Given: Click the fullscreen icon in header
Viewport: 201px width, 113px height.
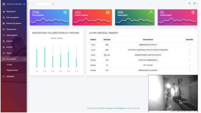Looking at the screenshot, I should [189, 3].
